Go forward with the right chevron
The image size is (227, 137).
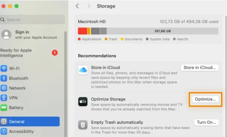[x=89, y=6]
